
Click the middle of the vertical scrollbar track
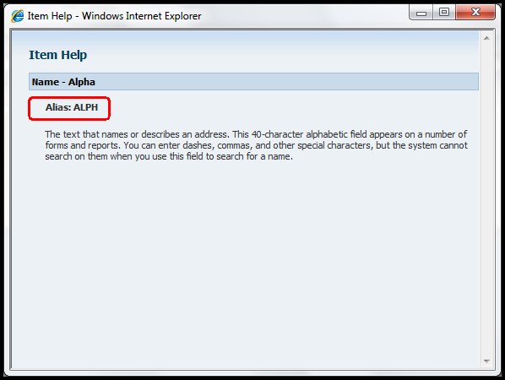point(486,199)
